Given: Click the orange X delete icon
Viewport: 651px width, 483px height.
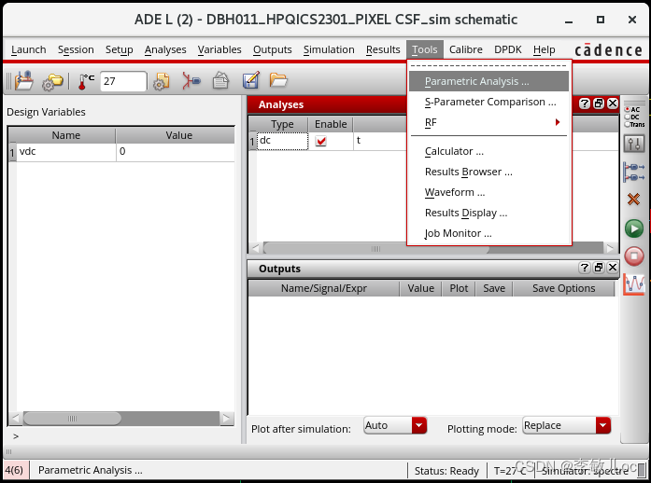Looking at the screenshot, I should tap(633, 200).
